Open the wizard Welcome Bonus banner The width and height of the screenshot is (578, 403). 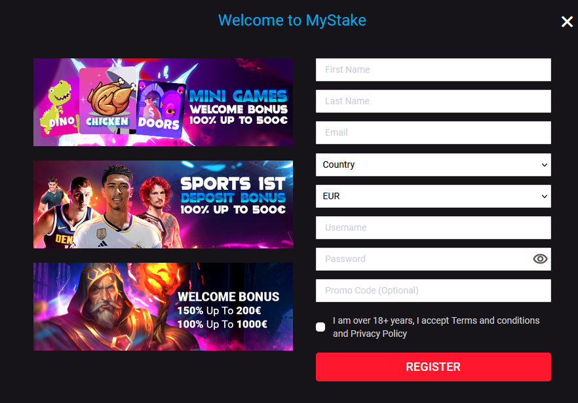pyautogui.click(x=163, y=307)
